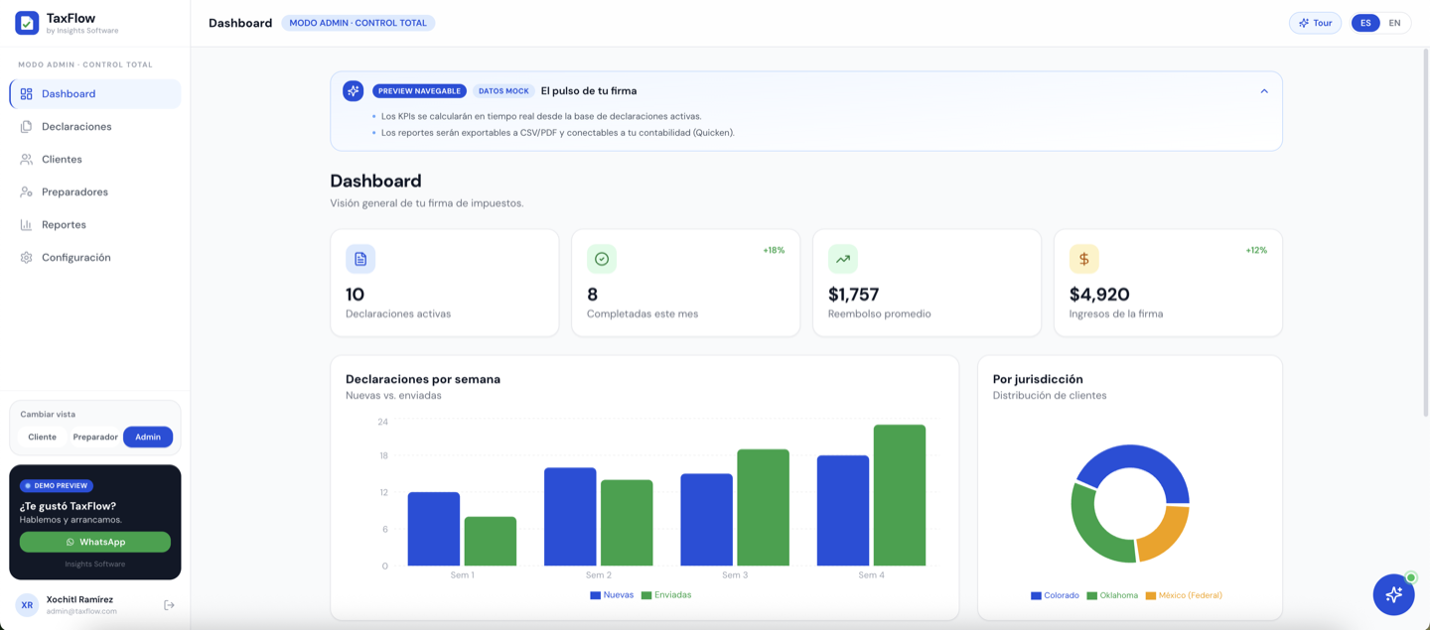Click the Declaraciones activas document icon
Image resolution: width=1430 pixels, height=630 pixels.
point(360,259)
